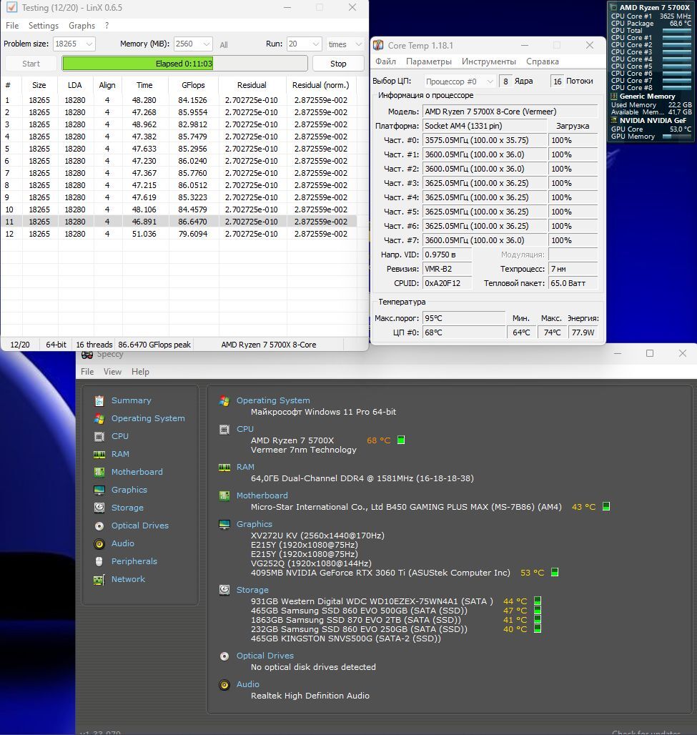This screenshot has width=697, height=735.
Task: Open the Optical Drives disc icon
Action: [99, 526]
